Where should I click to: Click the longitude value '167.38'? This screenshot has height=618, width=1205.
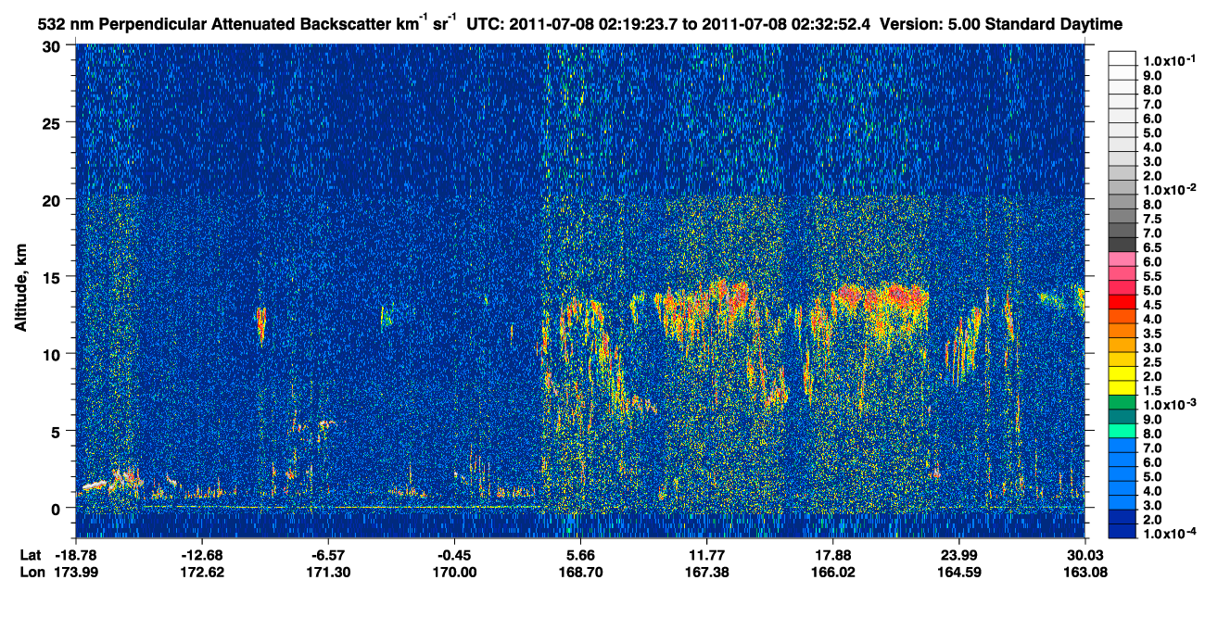(706, 572)
